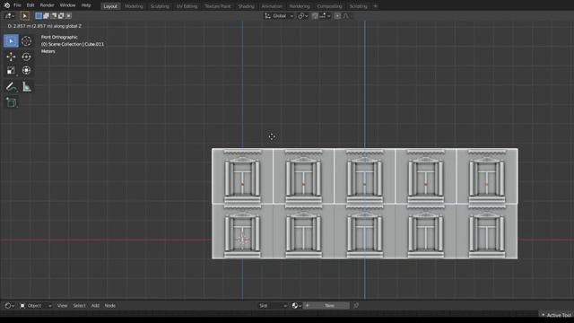Open the Help menu
Image resolution: width=574 pixels, height=323 pixels.
pyautogui.click(x=86, y=5)
